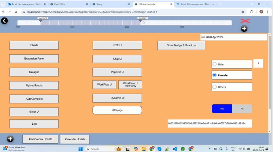Open the tab search dropdown chevron

click(3, 4)
